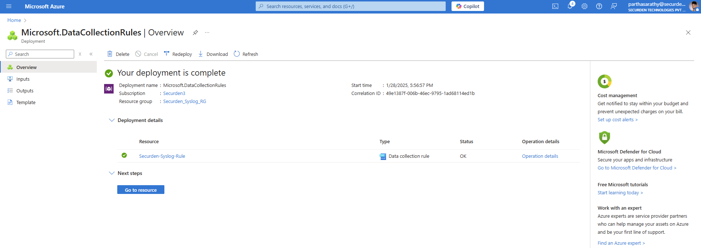This screenshot has height=248, width=701.
Task: Launch Copilot from the top bar
Action: [468, 6]
